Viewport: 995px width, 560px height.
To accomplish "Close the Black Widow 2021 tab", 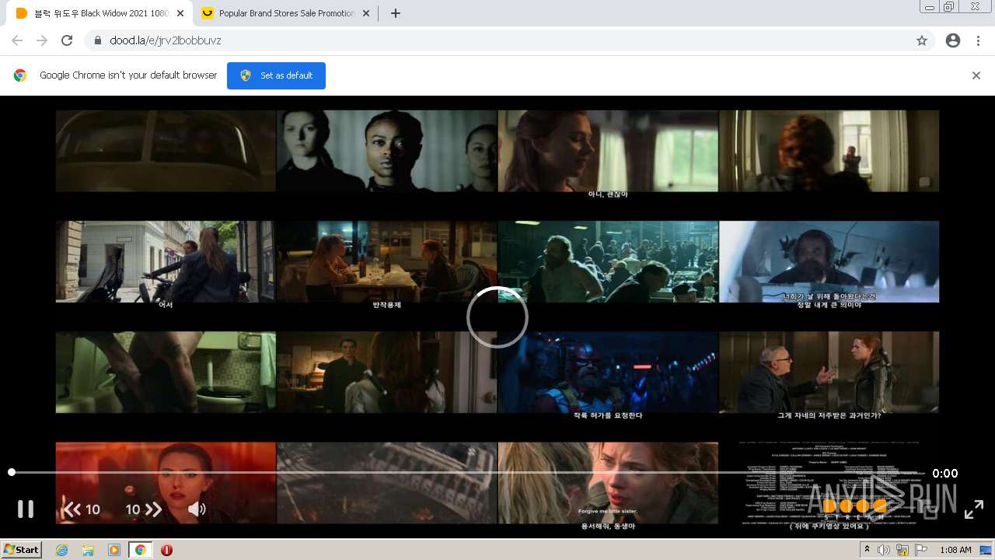I will click(180, 13).
